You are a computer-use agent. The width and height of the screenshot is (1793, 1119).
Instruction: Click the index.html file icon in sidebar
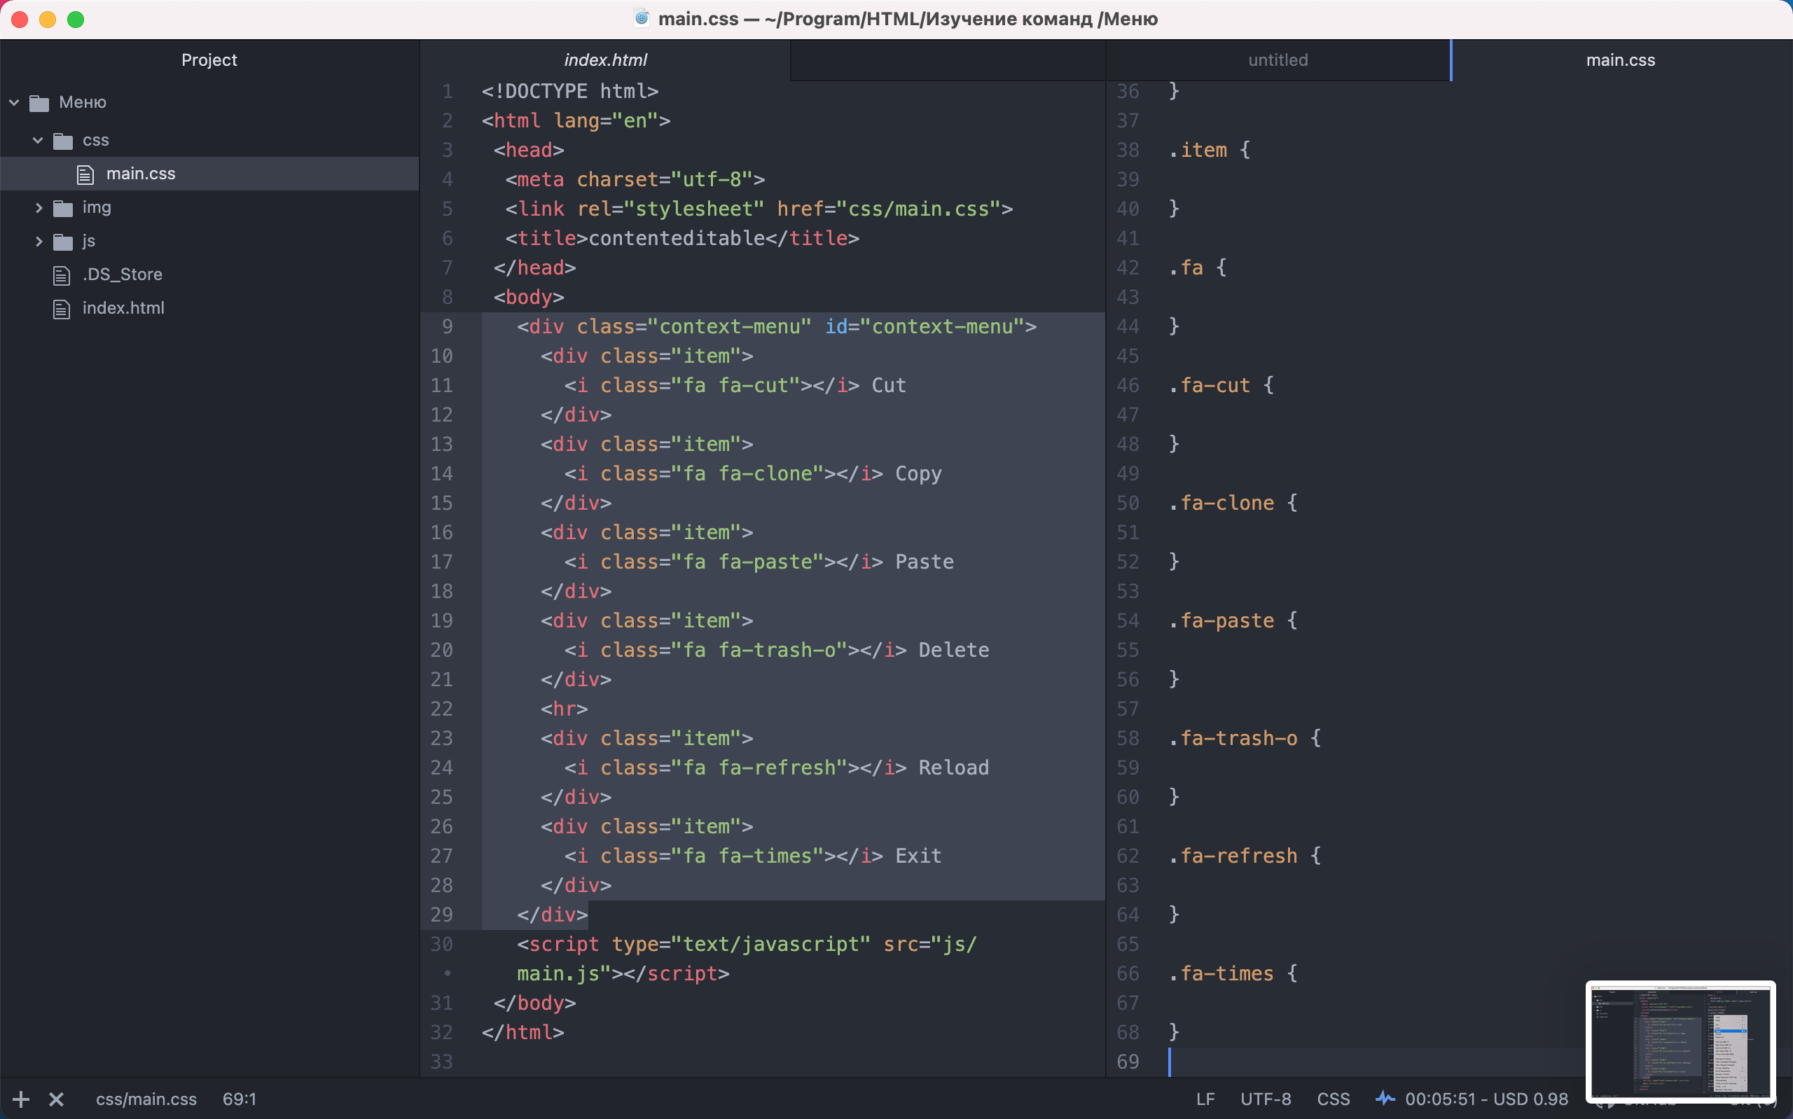[62, 309]
